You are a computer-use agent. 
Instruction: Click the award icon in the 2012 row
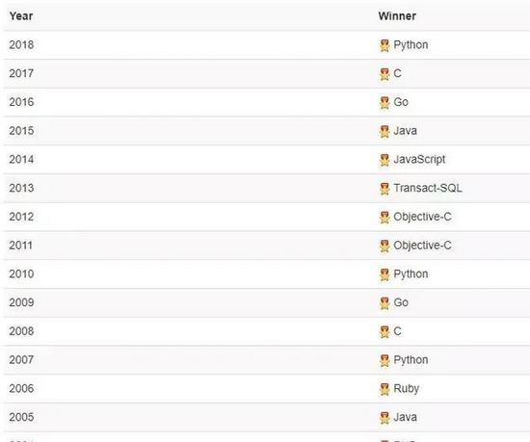(384, 218)
